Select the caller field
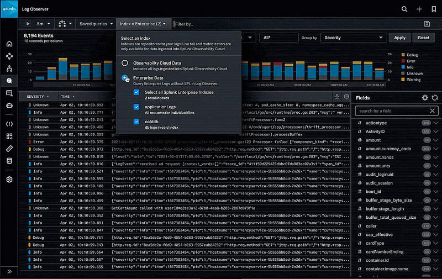Image resolution: width=442 pixels, height=279 pixels. click(371, 226)
